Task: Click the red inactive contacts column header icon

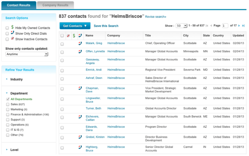Action: point(68,36)
